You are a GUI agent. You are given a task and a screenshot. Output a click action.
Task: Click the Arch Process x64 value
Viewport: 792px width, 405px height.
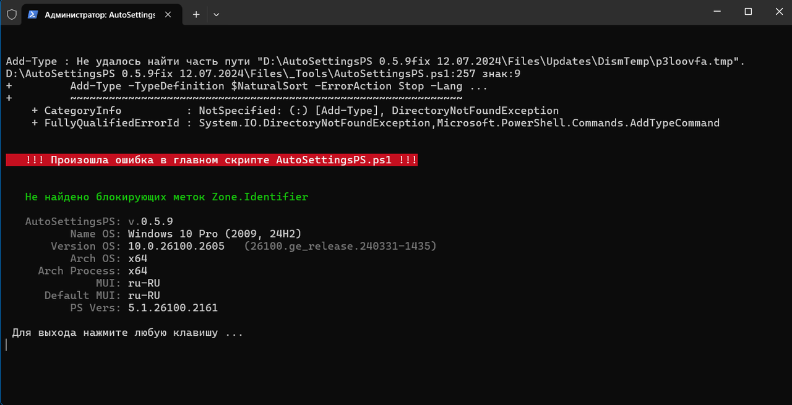pos(137,271)
